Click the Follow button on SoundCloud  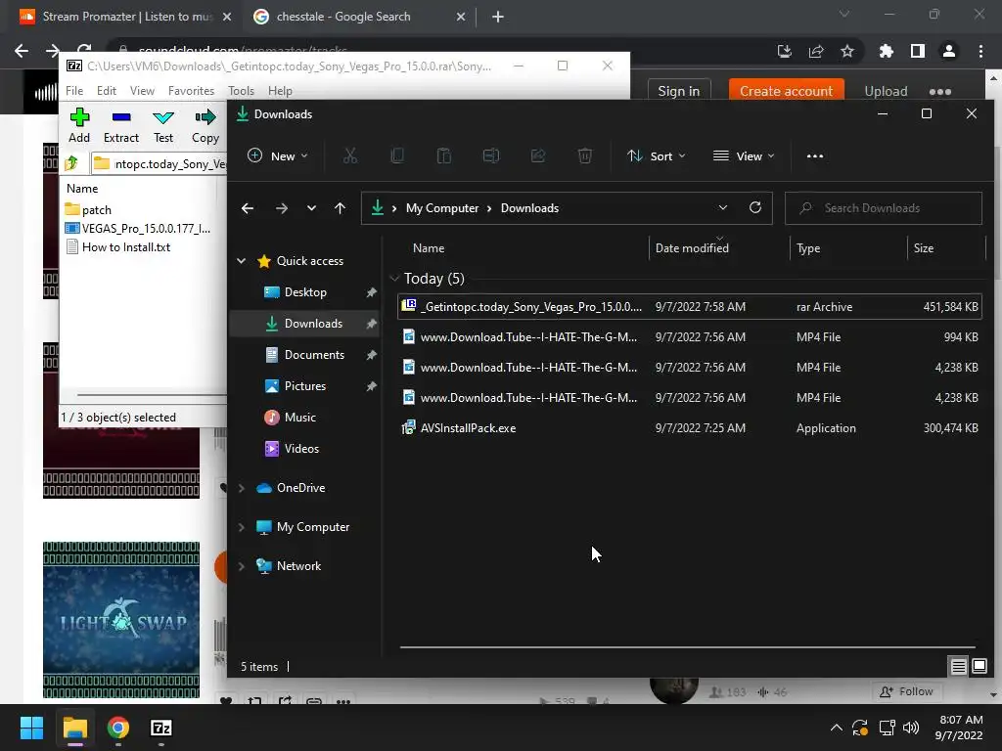(x=906, y=691)
